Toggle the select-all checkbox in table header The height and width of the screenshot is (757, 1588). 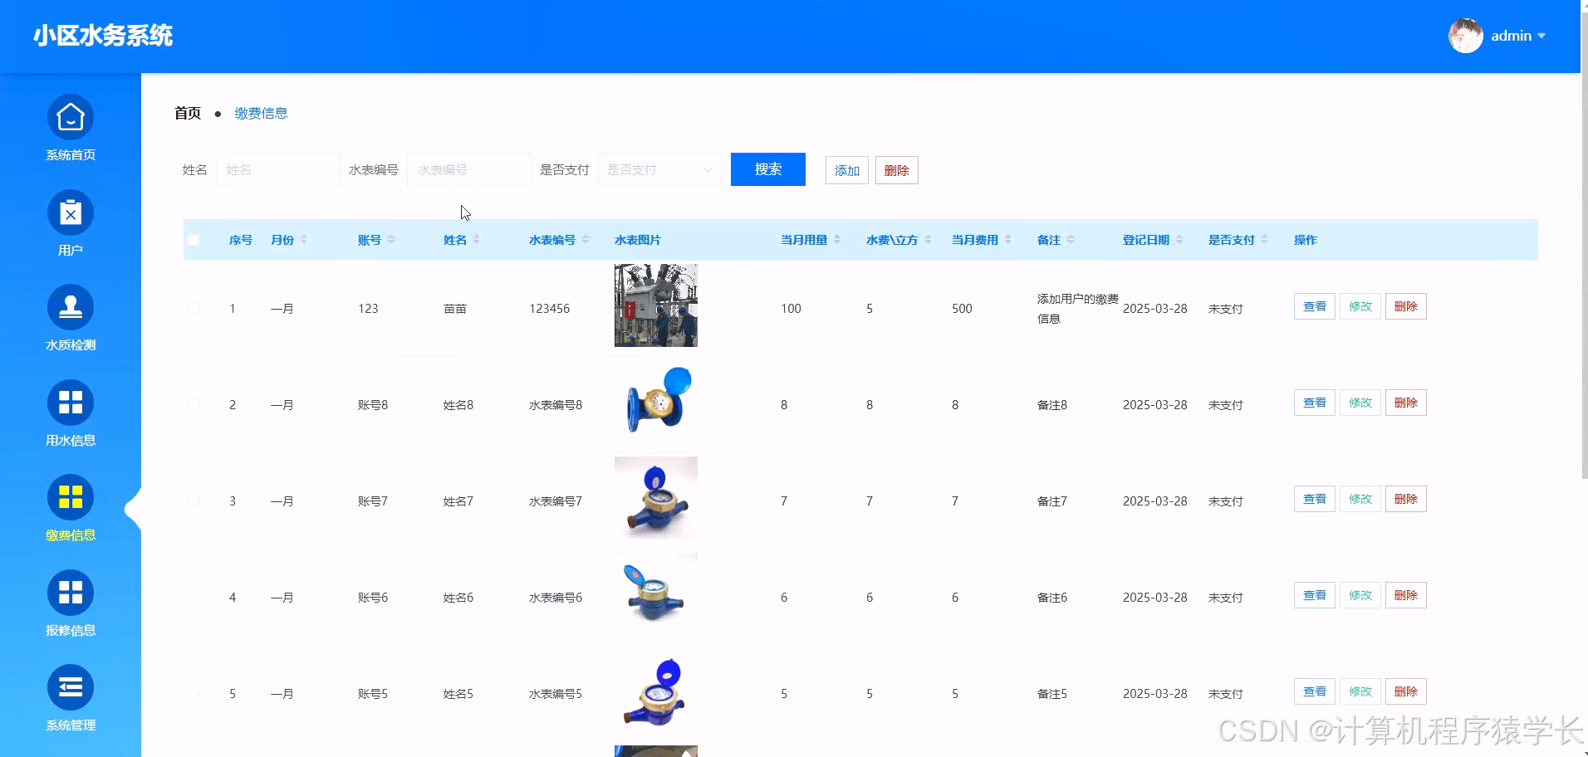pyautogui.click(x=194, y=239)
